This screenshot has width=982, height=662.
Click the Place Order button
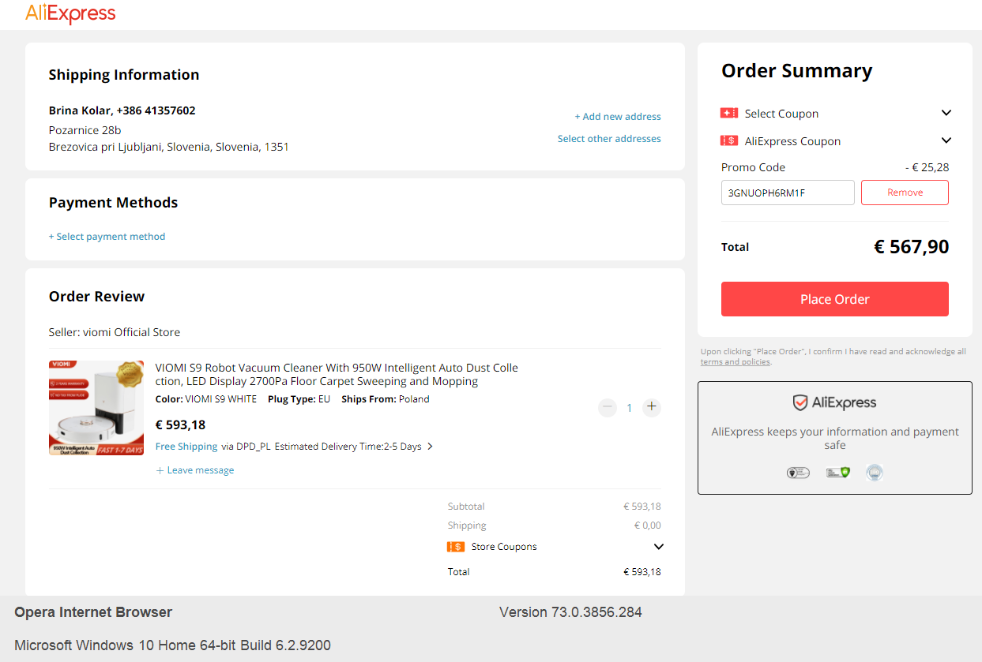tap(835, 299)
